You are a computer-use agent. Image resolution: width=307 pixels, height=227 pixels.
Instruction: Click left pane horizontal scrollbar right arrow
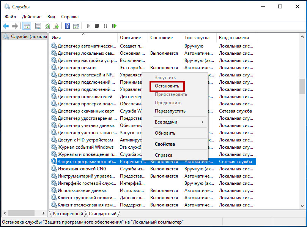click(44, 213)
